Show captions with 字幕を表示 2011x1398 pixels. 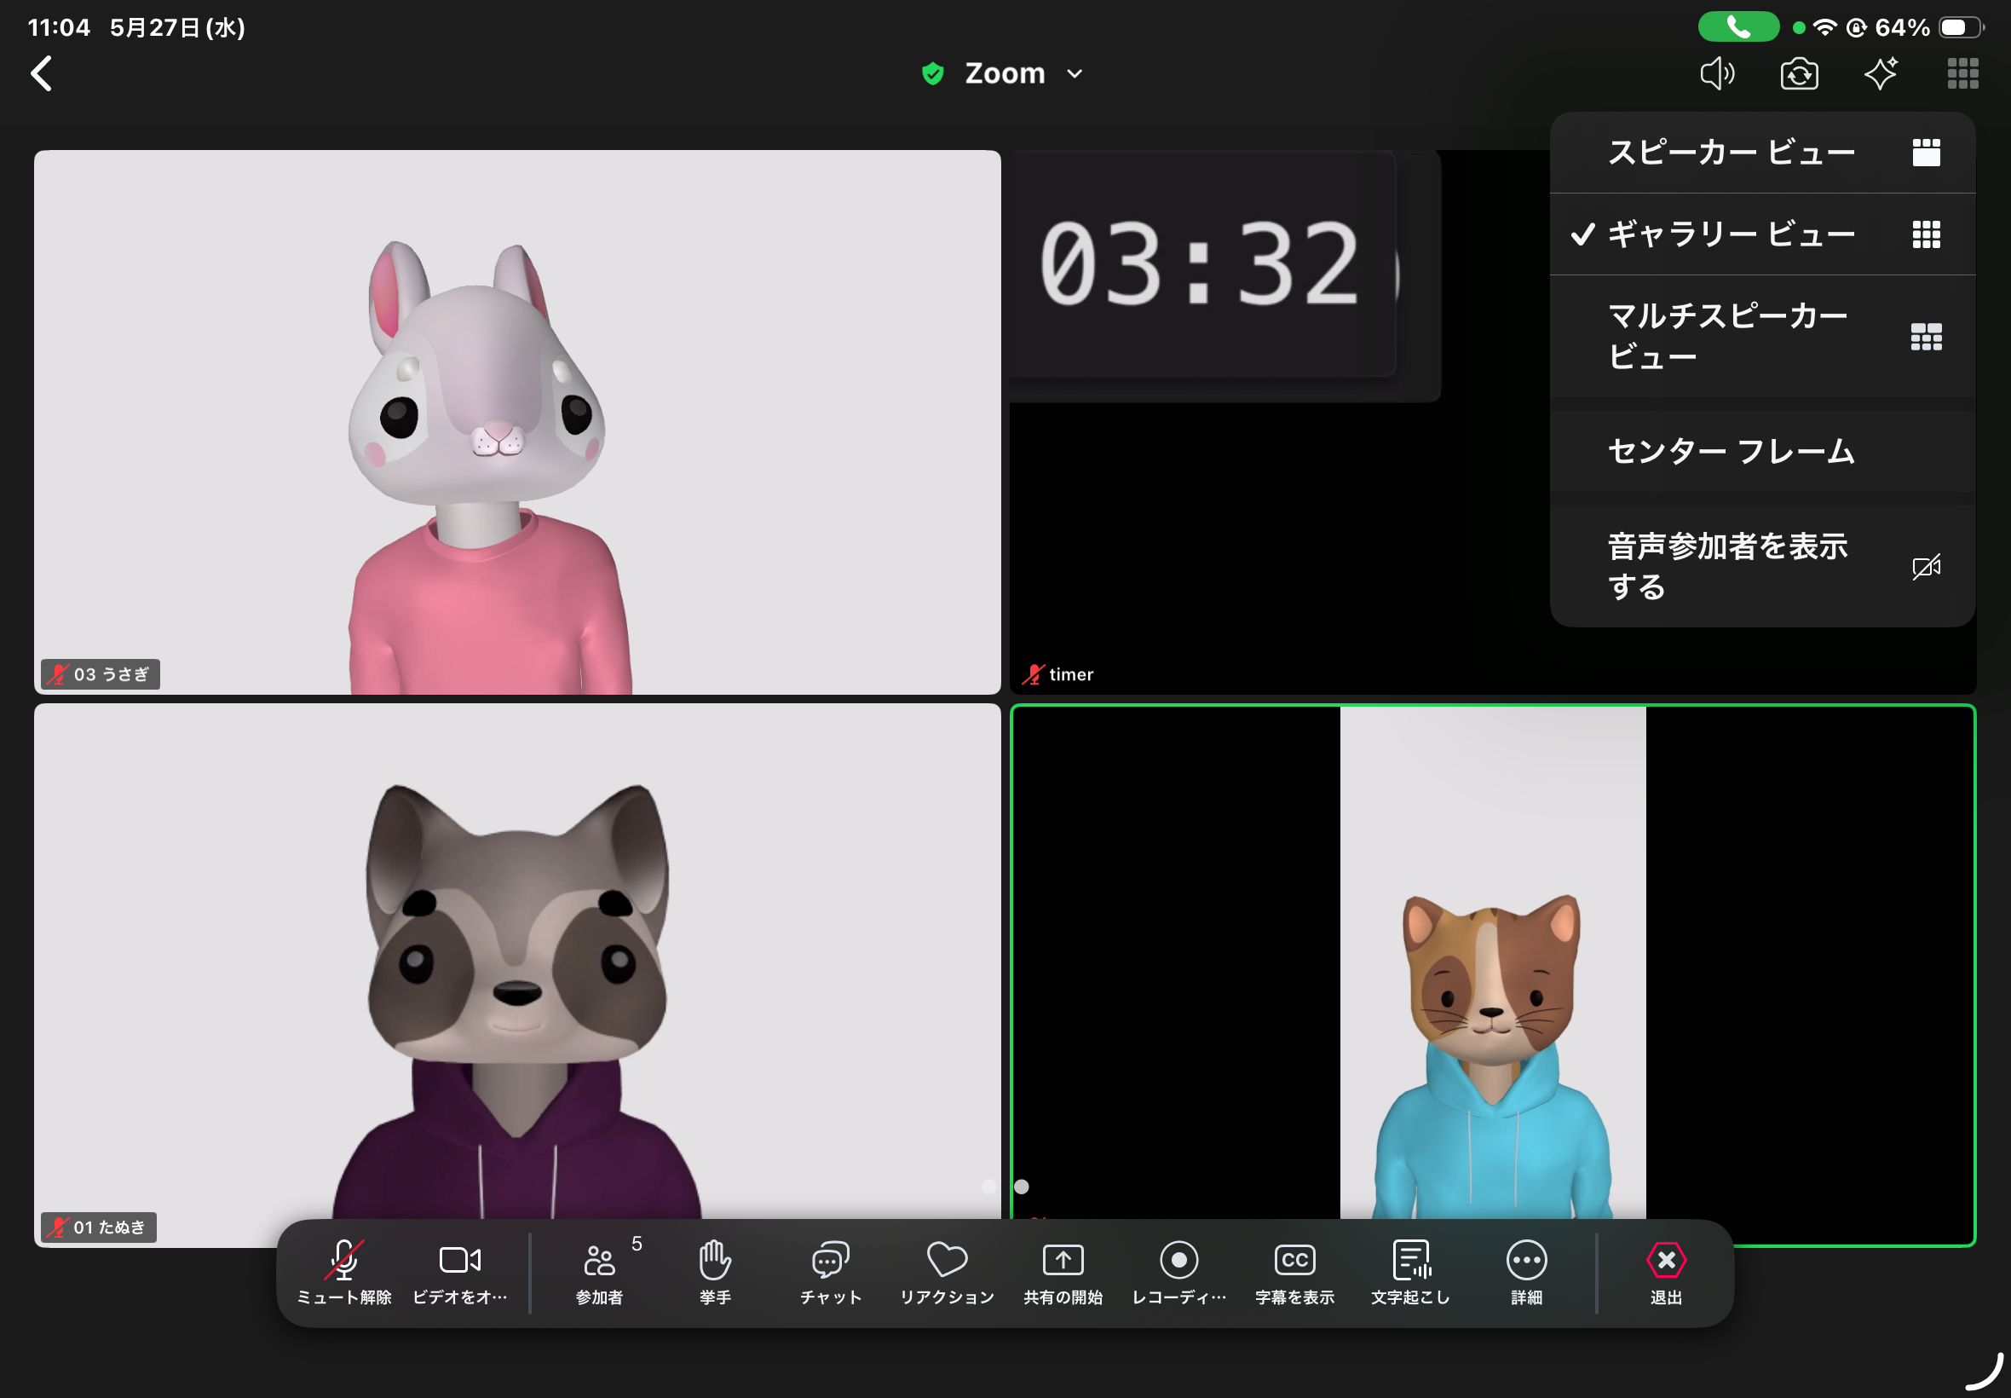click(x=1295, y=1273)
